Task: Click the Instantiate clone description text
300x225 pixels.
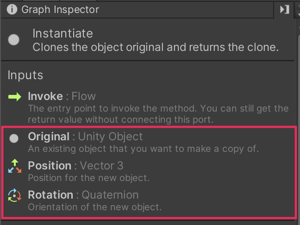Action: (156, 47)
